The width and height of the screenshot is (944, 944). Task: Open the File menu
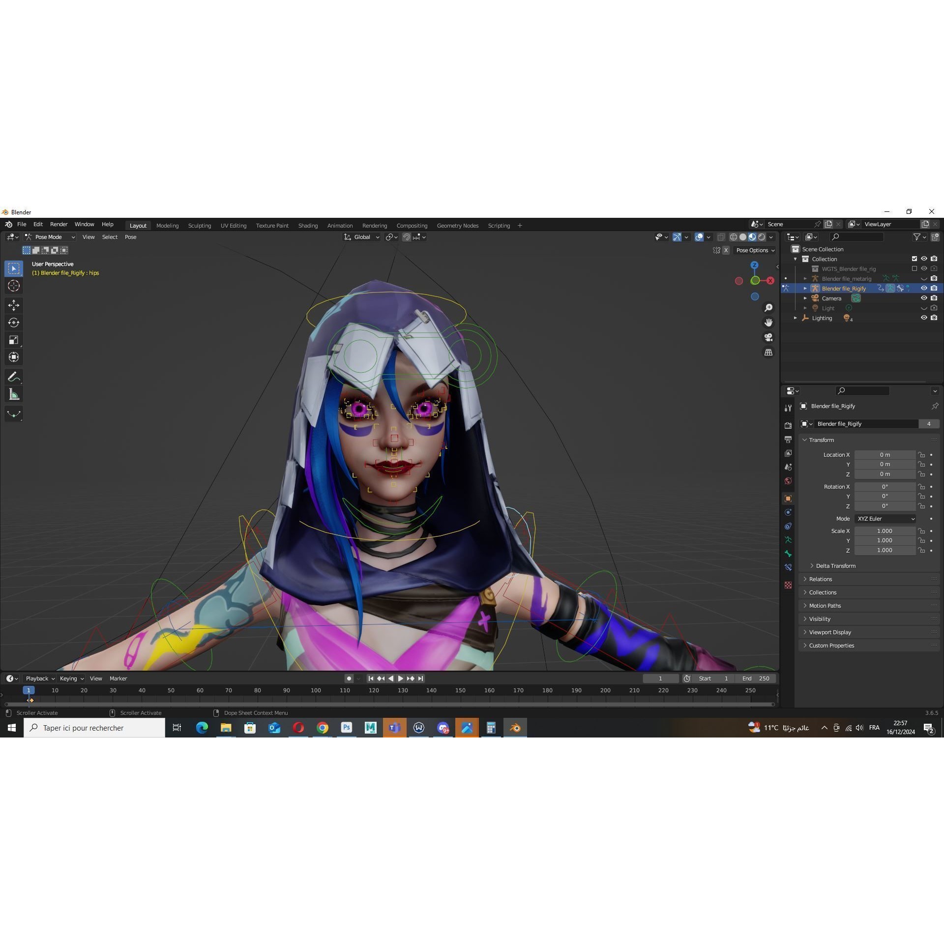click(22, 224)
